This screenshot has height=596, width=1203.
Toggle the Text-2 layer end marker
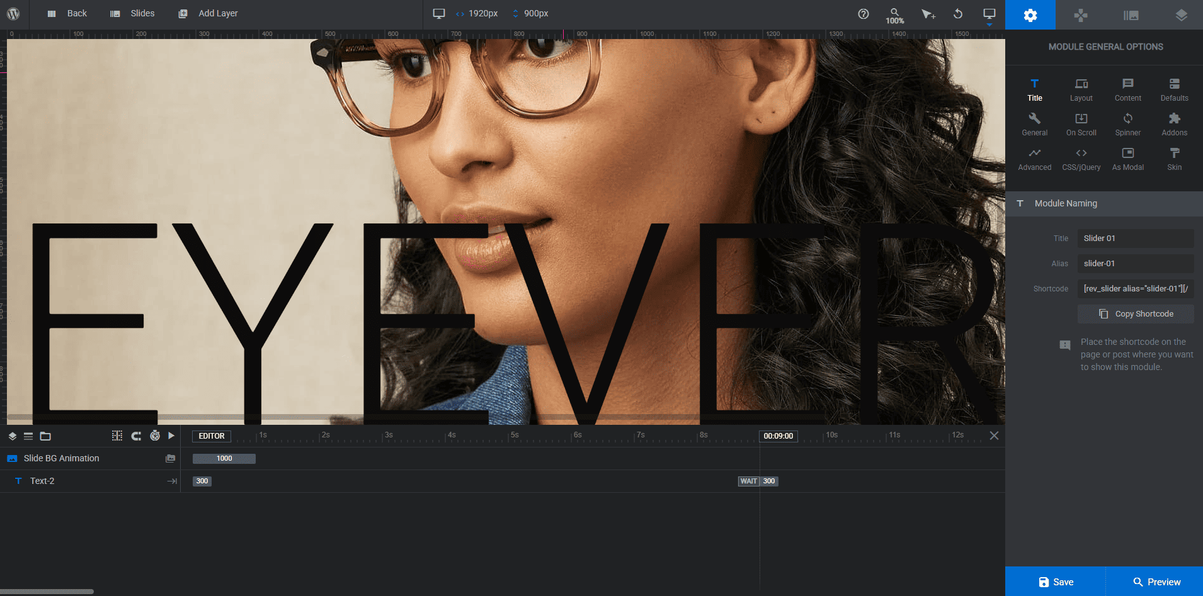172,481
